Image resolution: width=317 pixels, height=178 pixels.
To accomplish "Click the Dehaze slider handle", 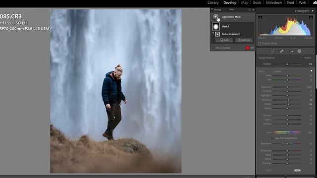I will click(x=287, y=124).
